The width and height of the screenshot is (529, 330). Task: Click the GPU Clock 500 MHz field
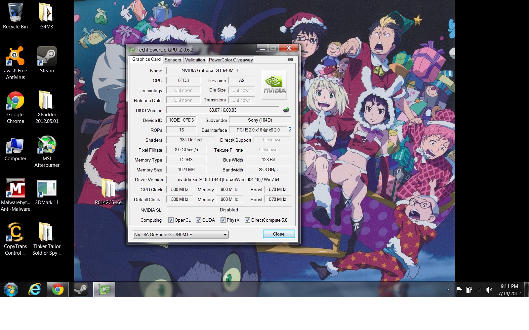coord(180,189)
